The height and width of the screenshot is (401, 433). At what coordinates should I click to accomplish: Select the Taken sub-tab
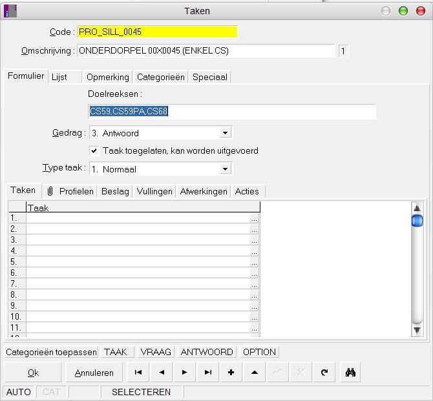tap(23, 190)
